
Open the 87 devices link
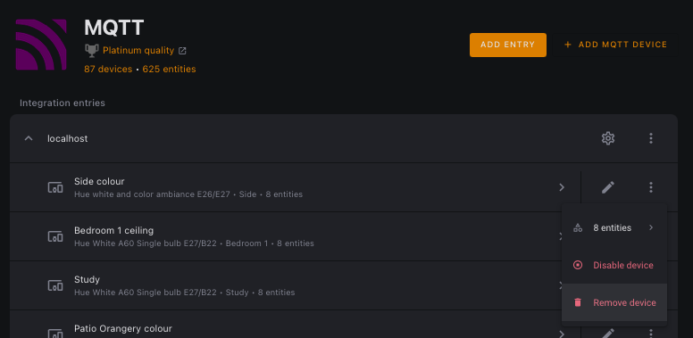pyautogui.click(x=108, y=70)
